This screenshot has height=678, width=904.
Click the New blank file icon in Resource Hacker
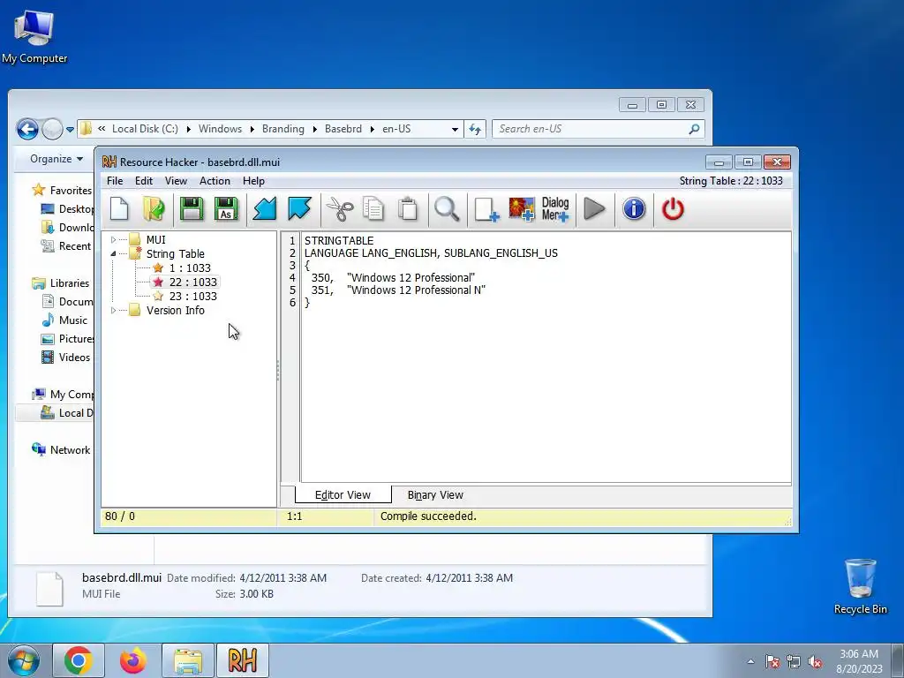[119, 208]
